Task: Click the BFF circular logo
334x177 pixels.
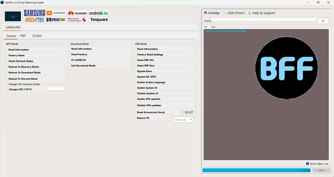Action: coord(286,68)
